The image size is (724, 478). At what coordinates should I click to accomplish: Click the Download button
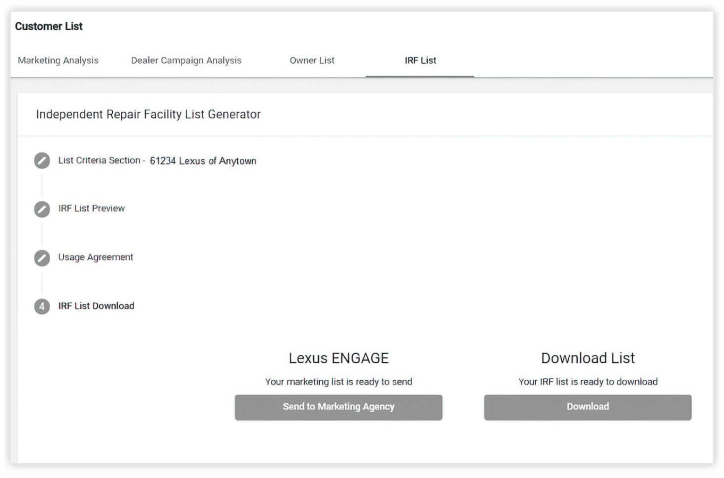coord(587,407)
